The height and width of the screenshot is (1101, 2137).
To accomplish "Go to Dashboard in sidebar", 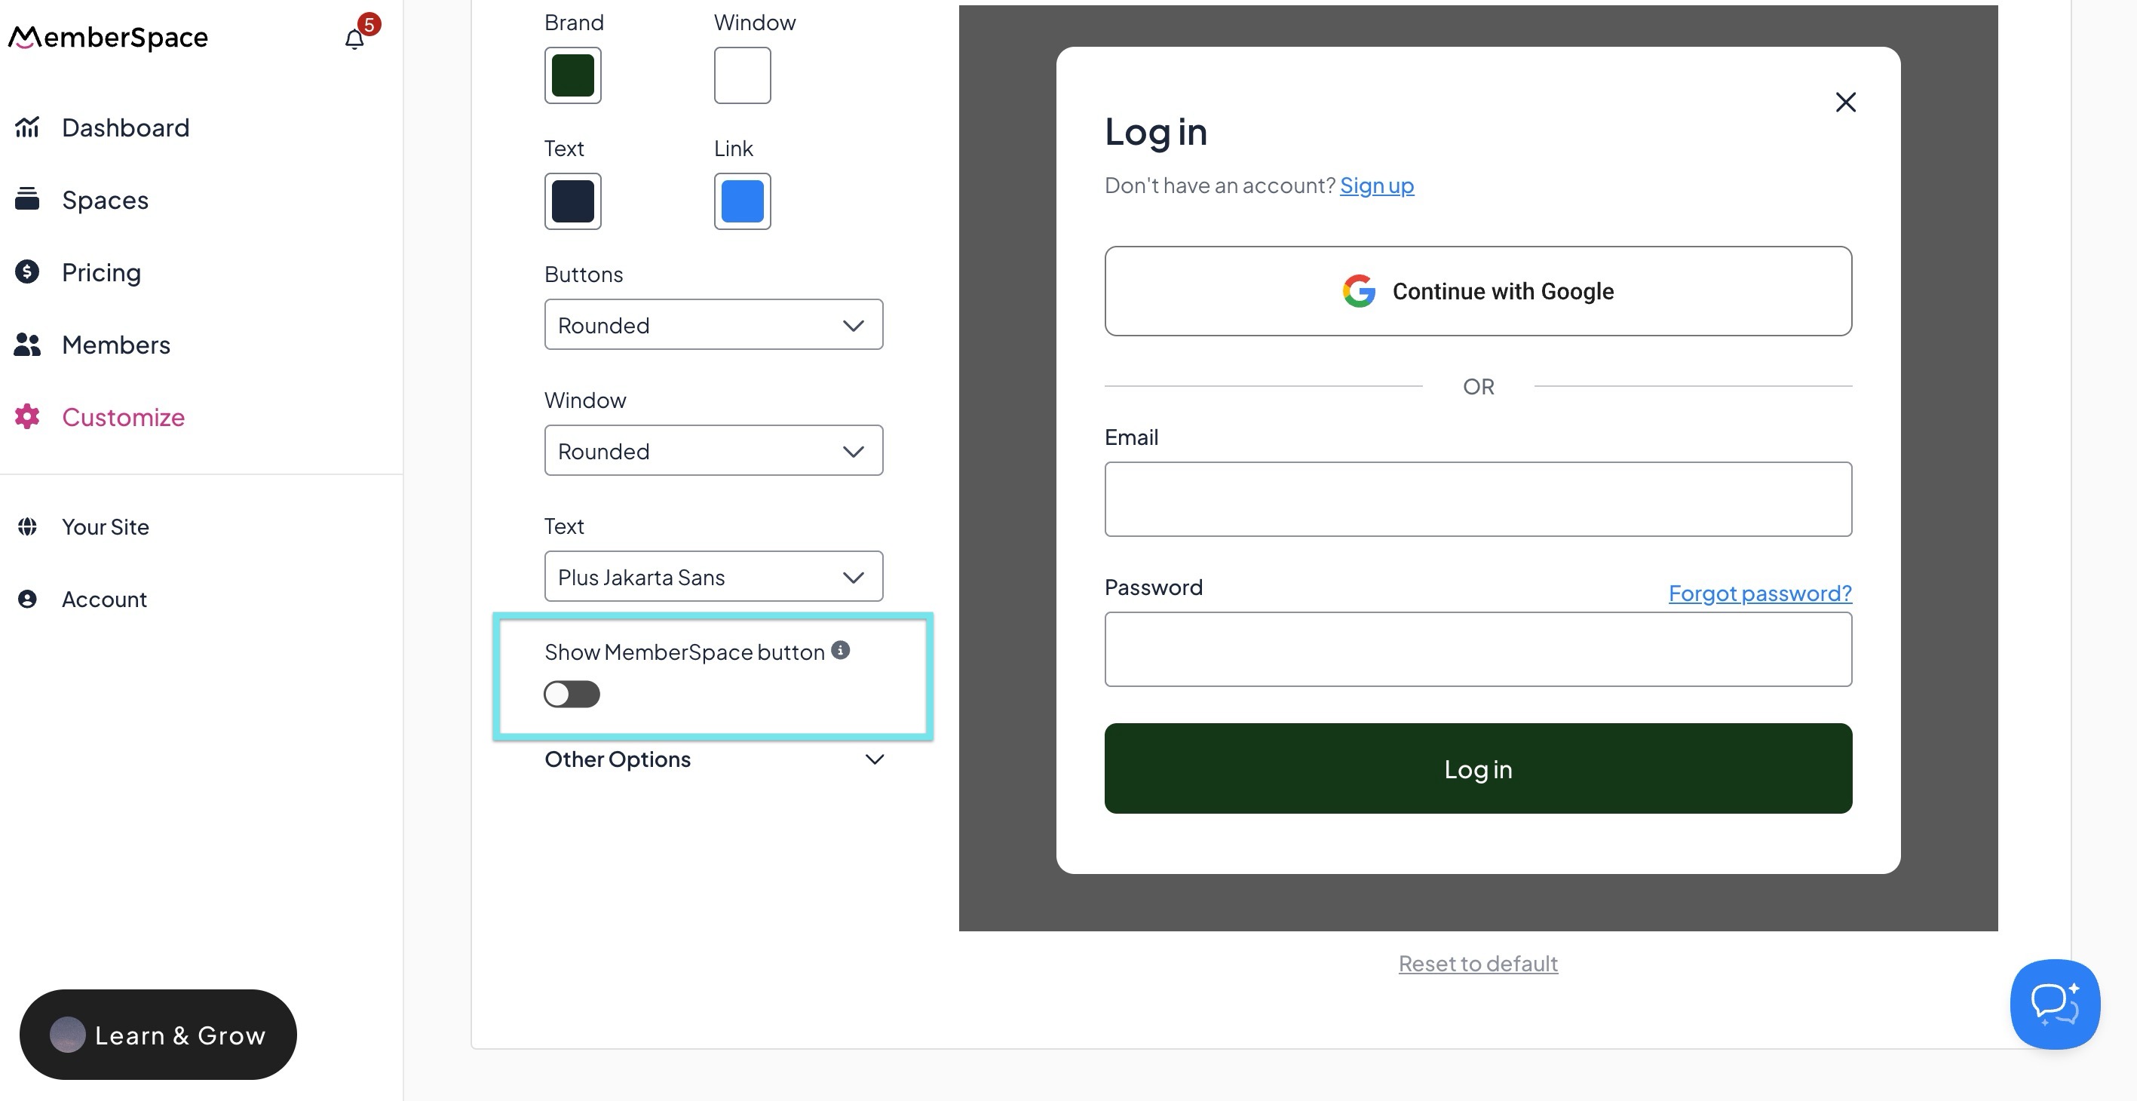I will 126,127.
